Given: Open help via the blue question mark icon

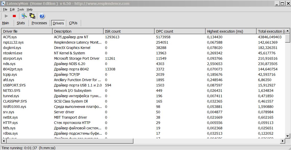Looking at the screenshot, I should tap(42, 16).
